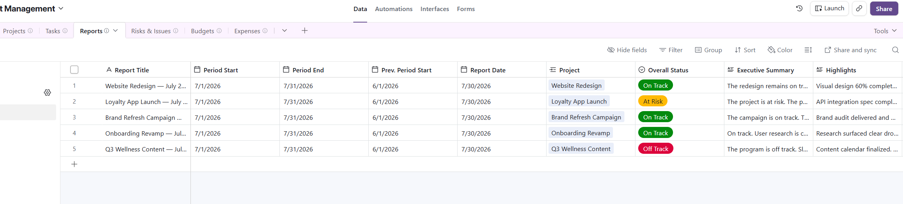Show Tasks table info icon
903x204 pixels.
pos(65,30)
